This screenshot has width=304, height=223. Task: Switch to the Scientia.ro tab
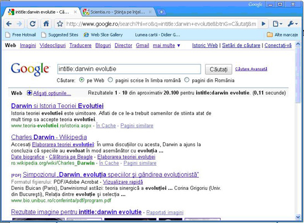[118, 12]
